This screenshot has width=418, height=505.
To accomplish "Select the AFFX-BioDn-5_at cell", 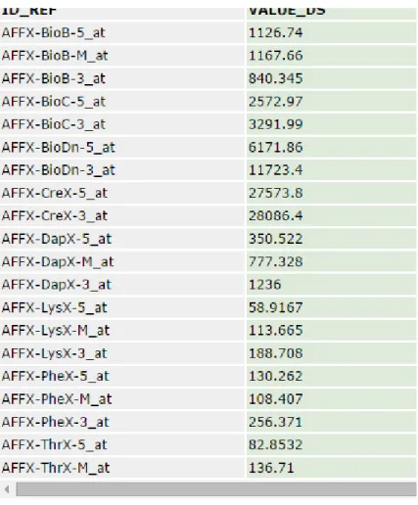I will click(x=122, y=147).
